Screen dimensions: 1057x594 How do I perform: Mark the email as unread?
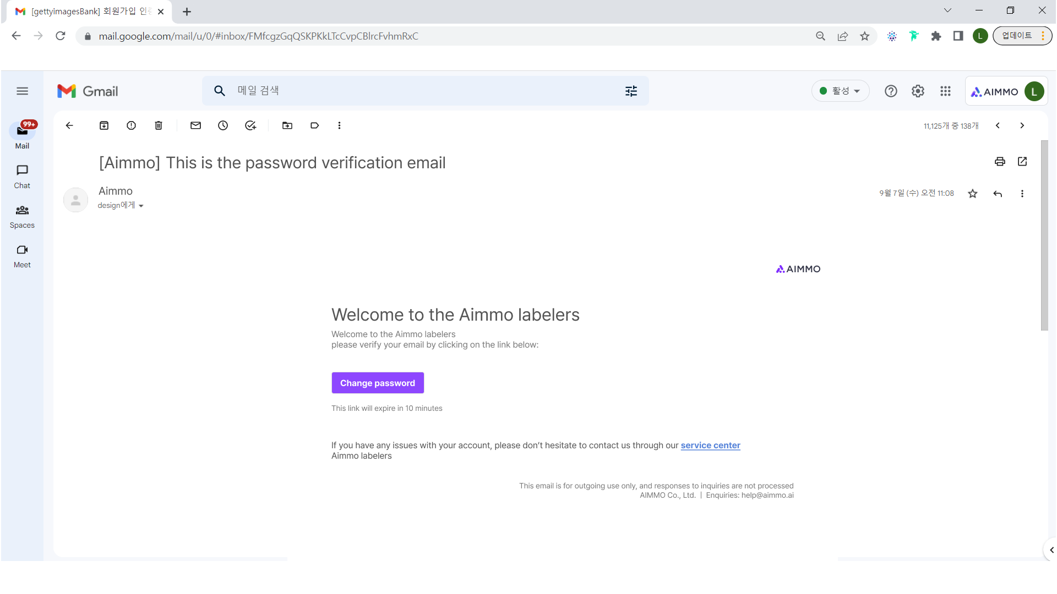[195, 125]
